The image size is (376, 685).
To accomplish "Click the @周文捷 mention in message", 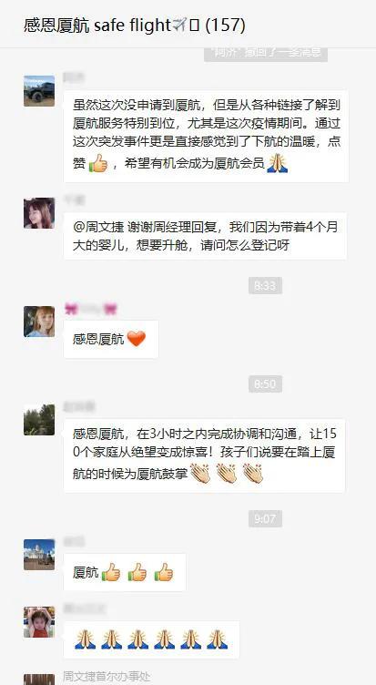I will (x=98, y=227).
